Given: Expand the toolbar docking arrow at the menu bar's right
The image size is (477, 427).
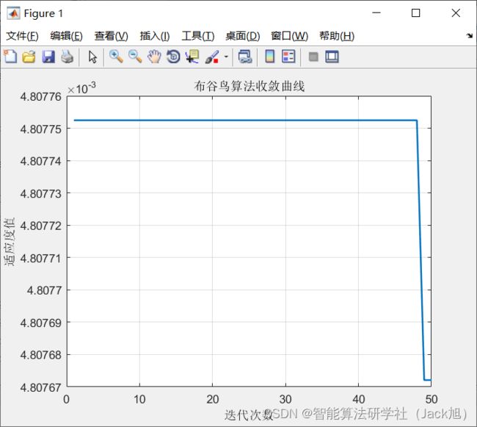Looking at the screenshot, I should 469,35.
